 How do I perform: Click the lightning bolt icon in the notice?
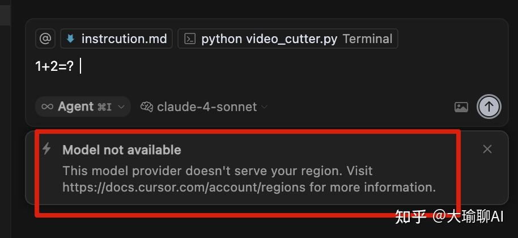47,149
